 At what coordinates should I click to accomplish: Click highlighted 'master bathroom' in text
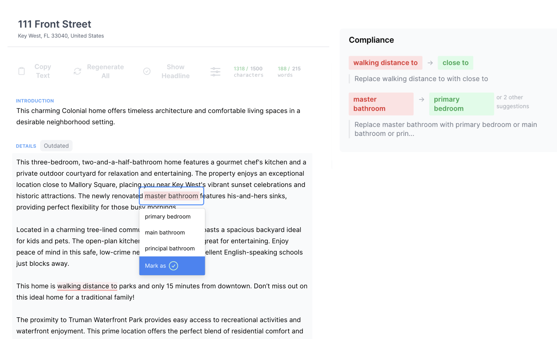click(171, 196)
